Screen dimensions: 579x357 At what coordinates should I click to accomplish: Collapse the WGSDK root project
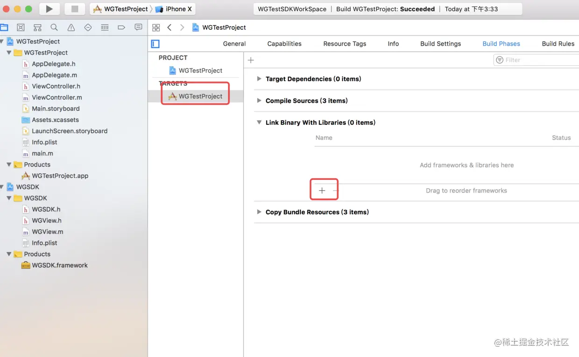coord(2,187)
